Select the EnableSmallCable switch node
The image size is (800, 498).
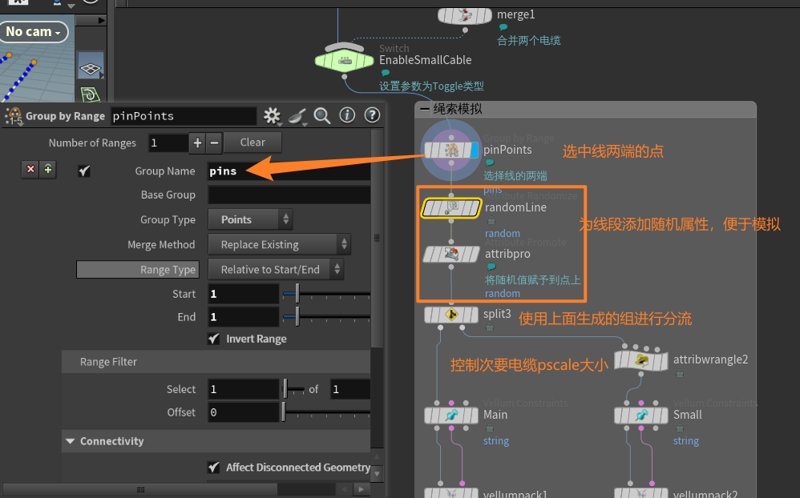(345, 60)
